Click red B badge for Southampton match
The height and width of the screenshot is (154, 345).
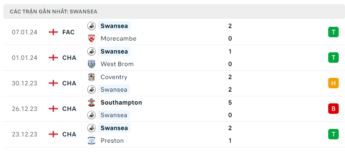pyautogui.click(x=333, y=109)
